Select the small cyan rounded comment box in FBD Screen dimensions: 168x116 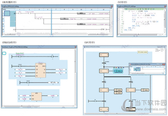4,53
